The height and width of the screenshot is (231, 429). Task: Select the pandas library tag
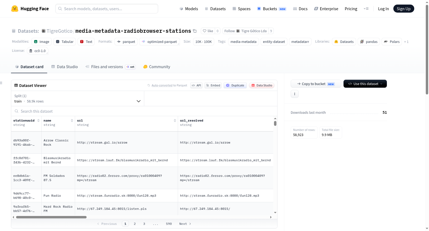(x=369, y=42)
